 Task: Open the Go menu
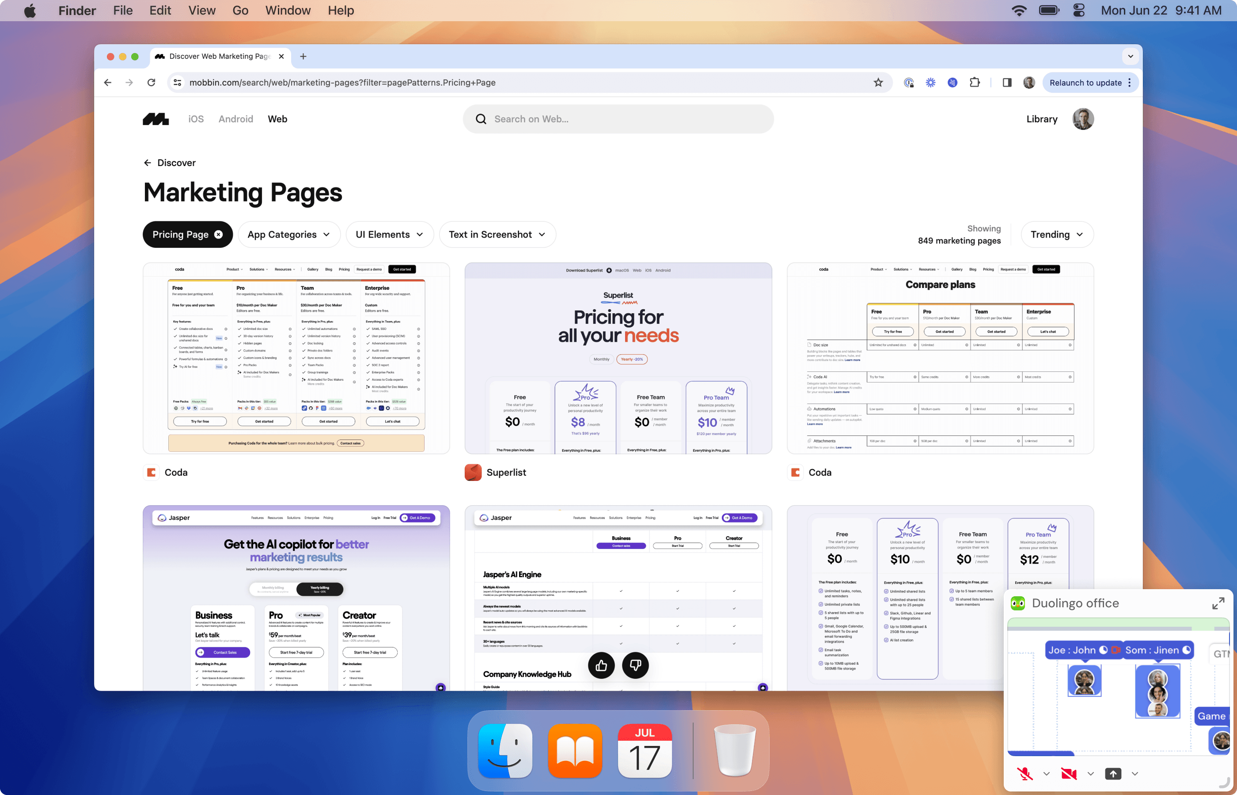240,10
